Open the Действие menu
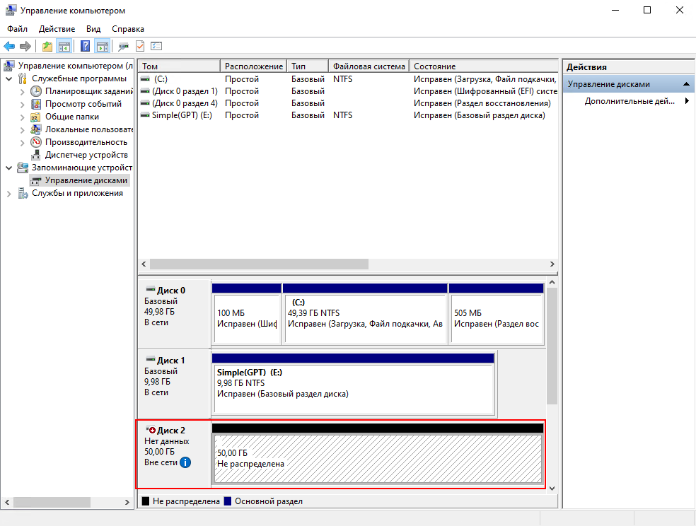The height and width of the screenshot is (526, 696). pos(57,29)
